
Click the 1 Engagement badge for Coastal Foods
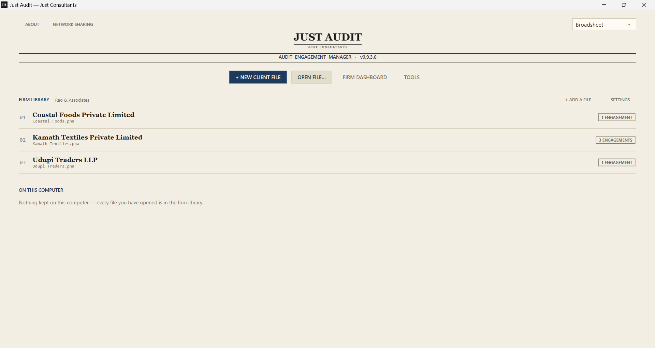point(616,117)
